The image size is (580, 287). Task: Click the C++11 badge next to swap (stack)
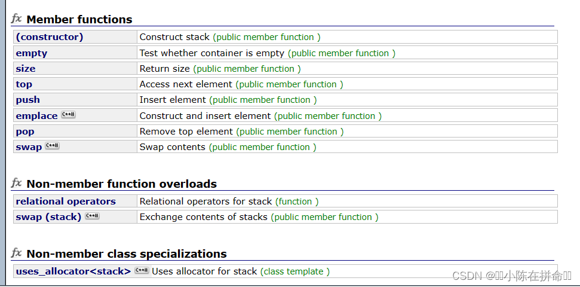(92, 216)
